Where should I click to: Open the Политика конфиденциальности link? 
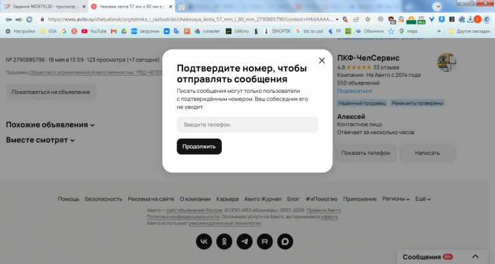pyautogui.click(x=183, y=217)
